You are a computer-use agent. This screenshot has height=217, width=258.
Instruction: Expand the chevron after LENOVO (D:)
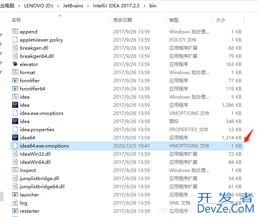[58, 6]
